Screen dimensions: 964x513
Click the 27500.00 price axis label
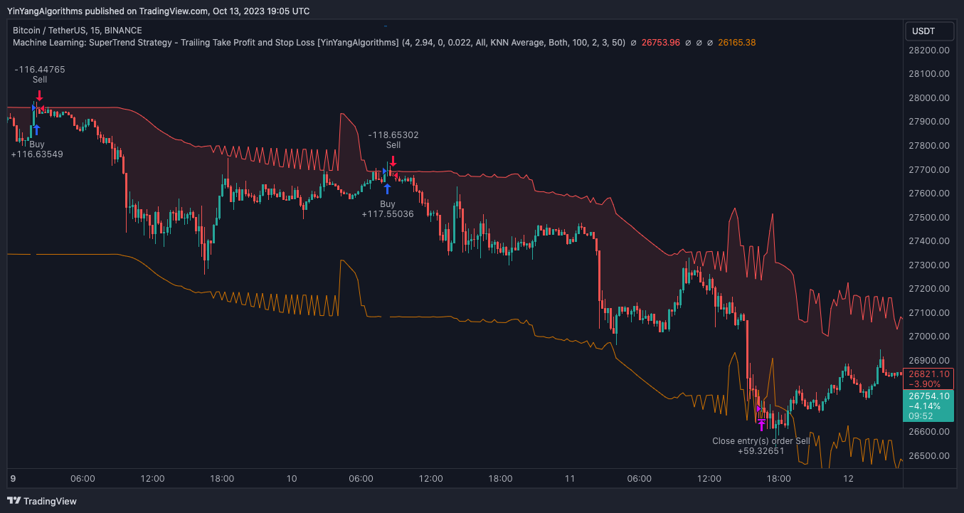(x=929, y=217)
